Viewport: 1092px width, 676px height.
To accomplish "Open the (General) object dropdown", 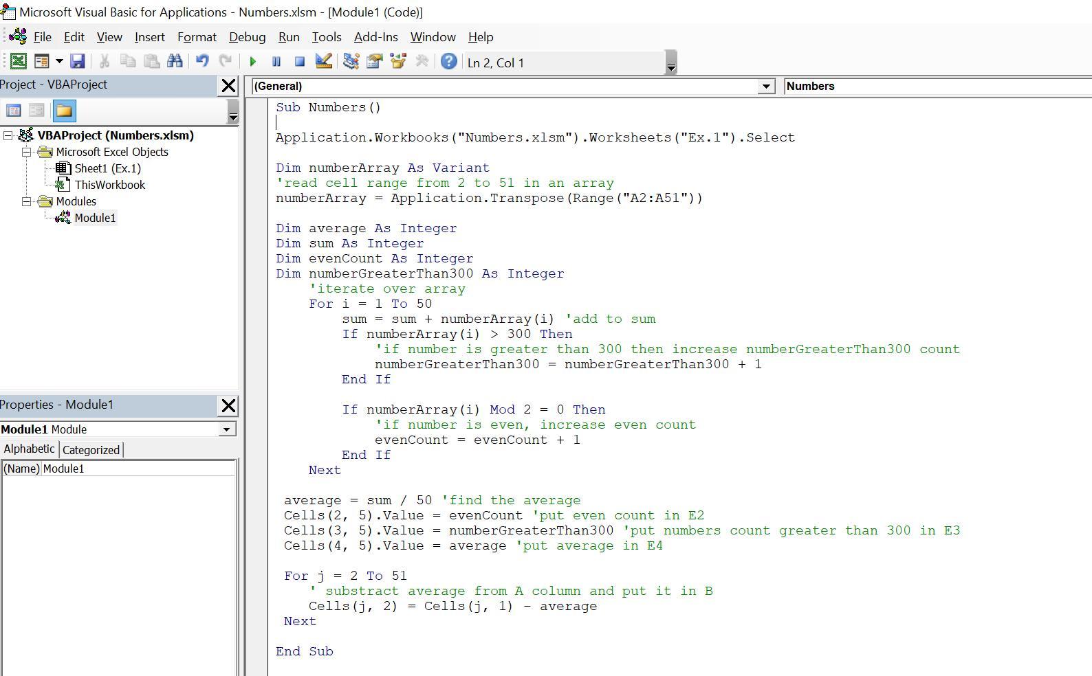I will click(x=765, y=87).
